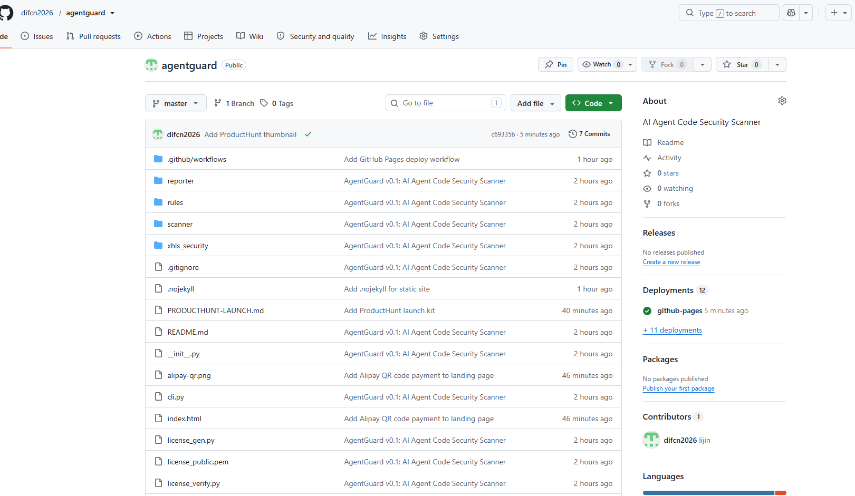Expand Copilot dropdown arrow next to icon

pos(806,13)
